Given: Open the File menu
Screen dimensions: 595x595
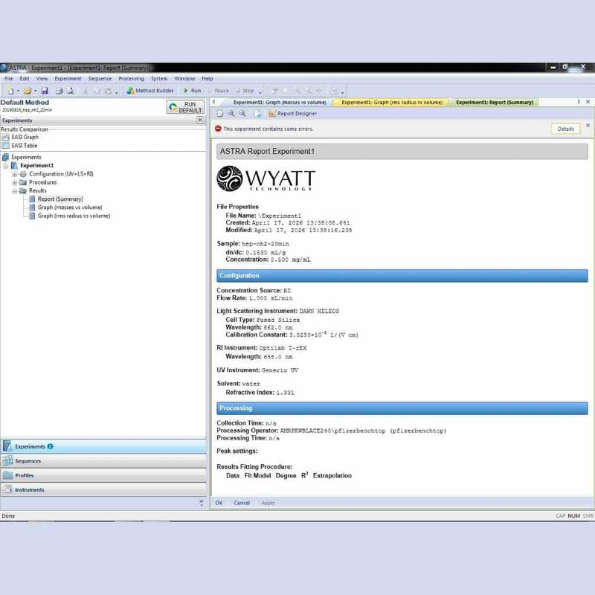Looking at the screenshot, I should tap(9, 79).
